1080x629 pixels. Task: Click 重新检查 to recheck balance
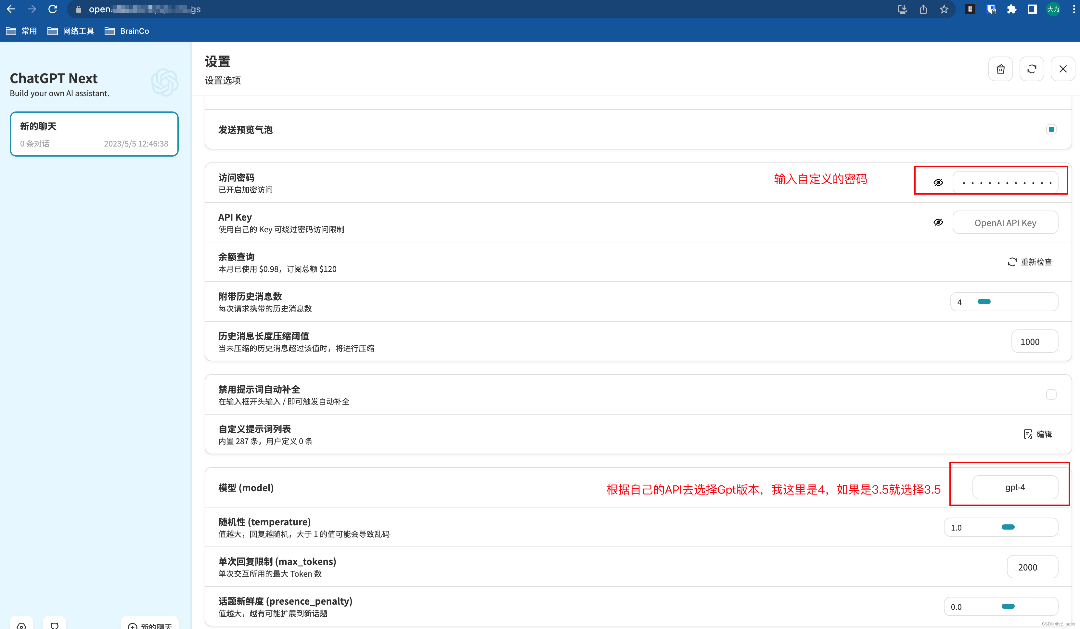pyautogui.click(x=1029, y=262)
